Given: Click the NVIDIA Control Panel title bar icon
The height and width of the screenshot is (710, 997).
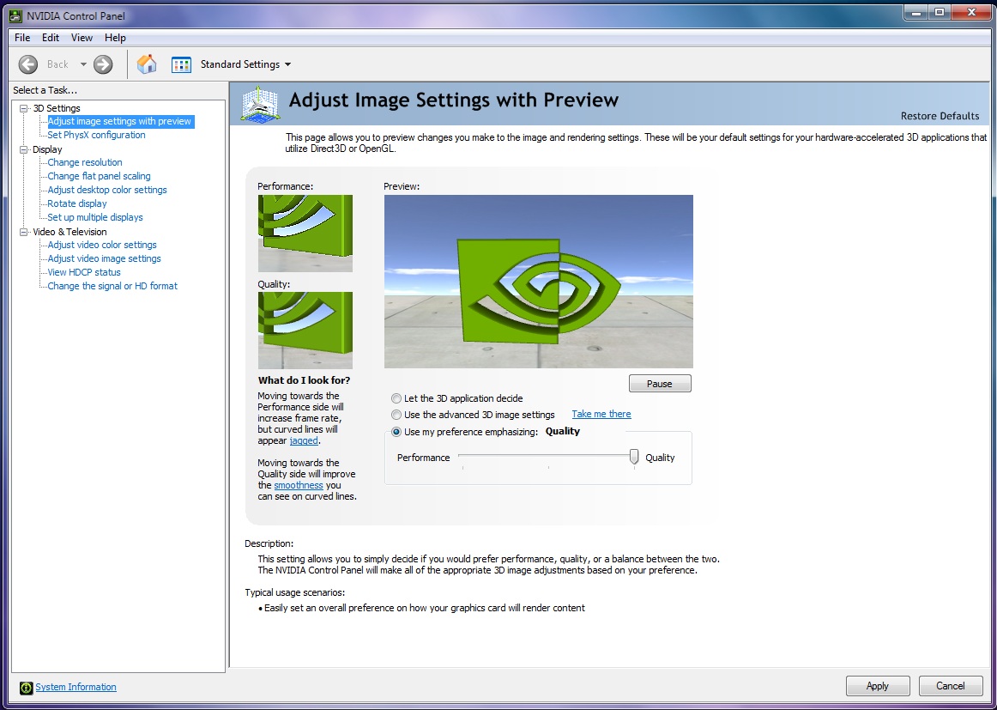Looking at the screenshot, I should pyautogui.click(x=15, y=15).
